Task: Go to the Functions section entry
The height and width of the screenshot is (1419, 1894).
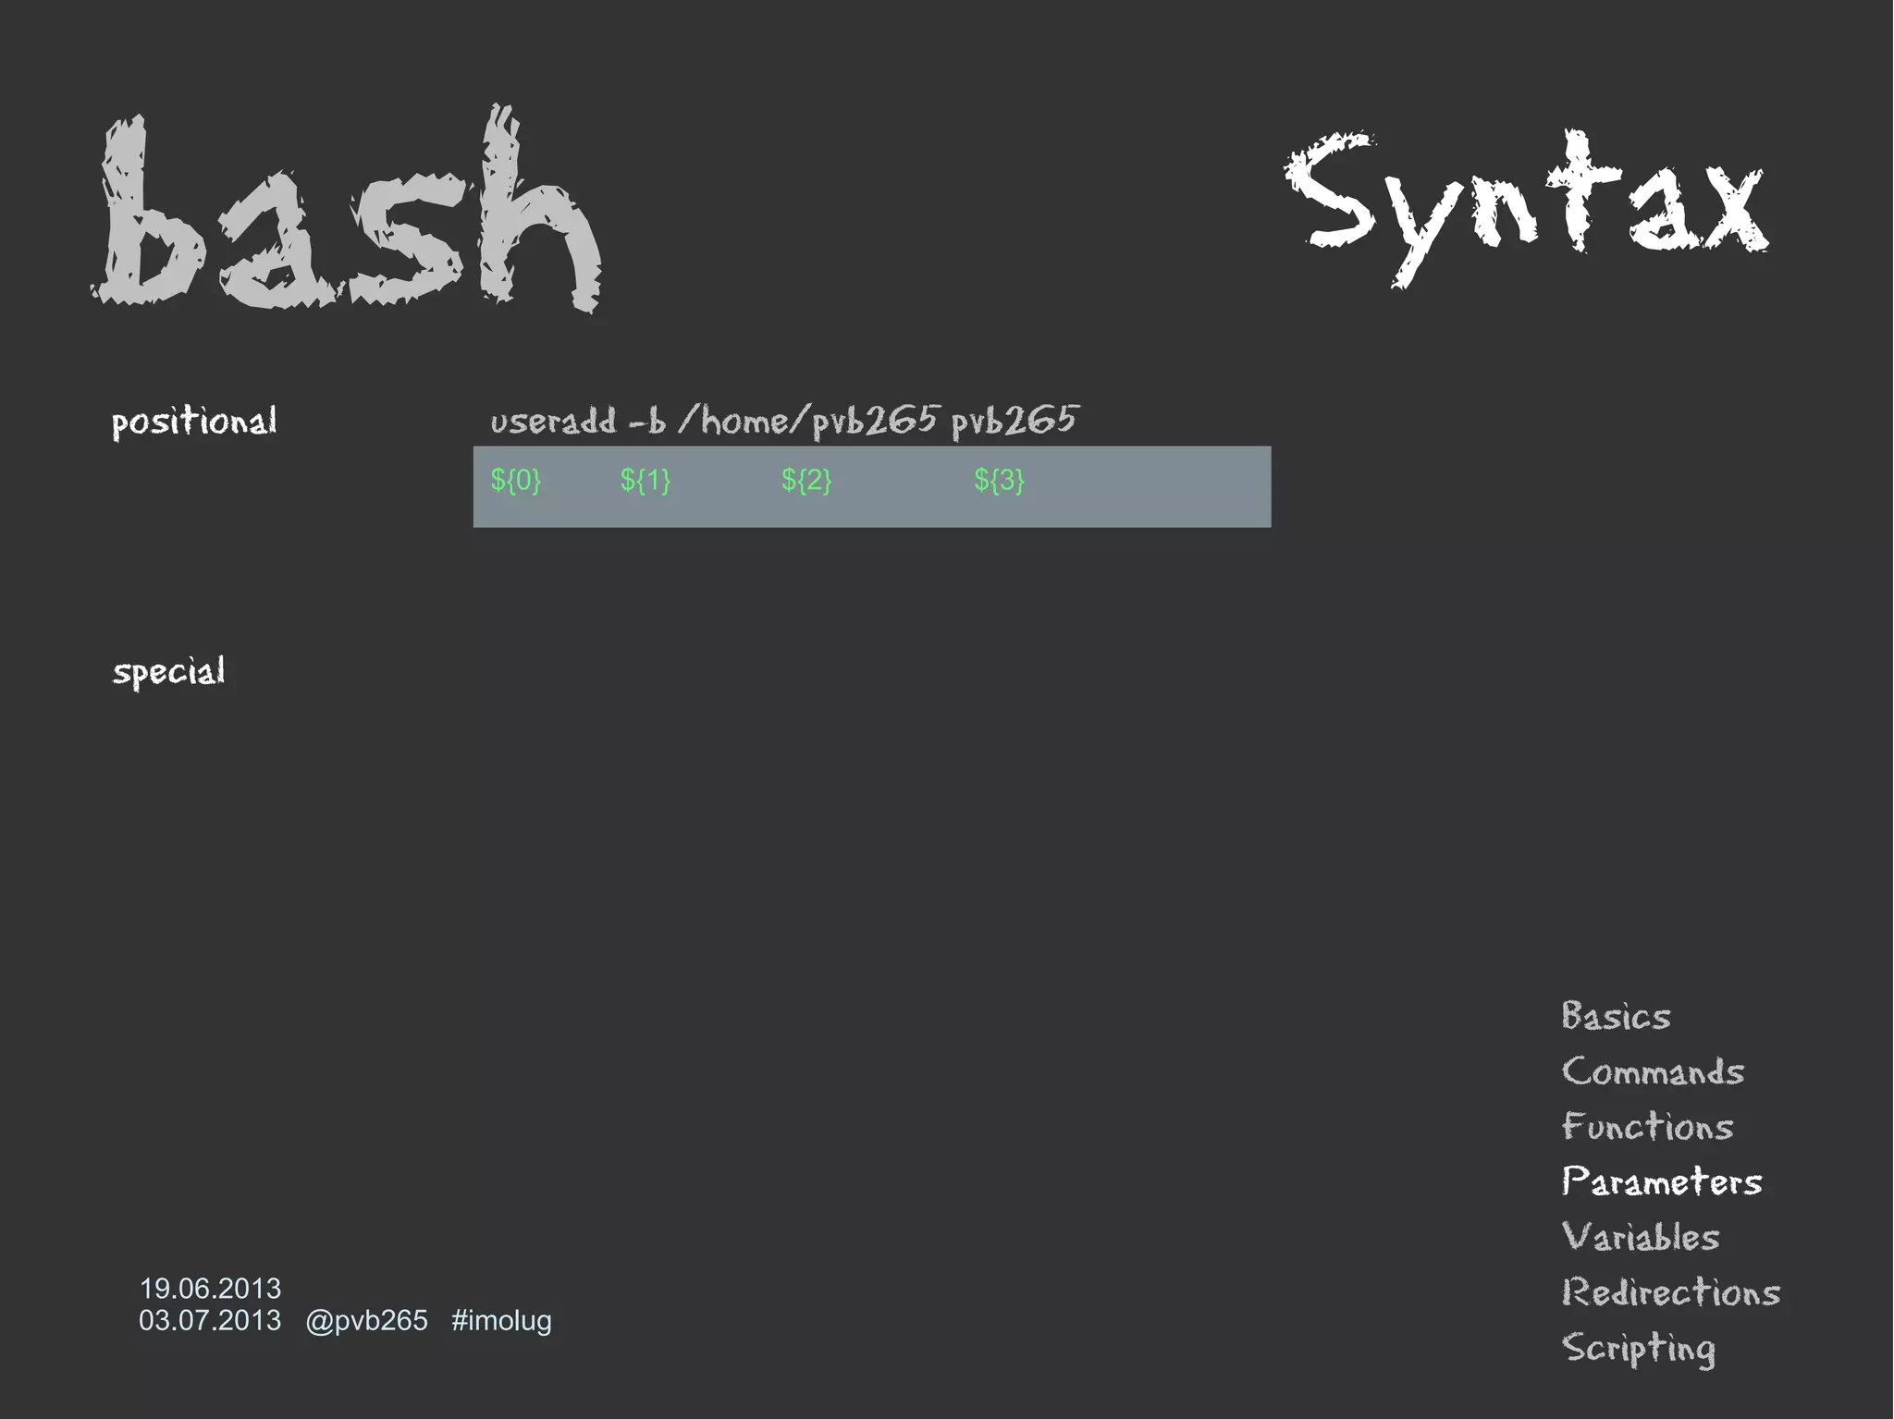Action: click(1647, 1126)
